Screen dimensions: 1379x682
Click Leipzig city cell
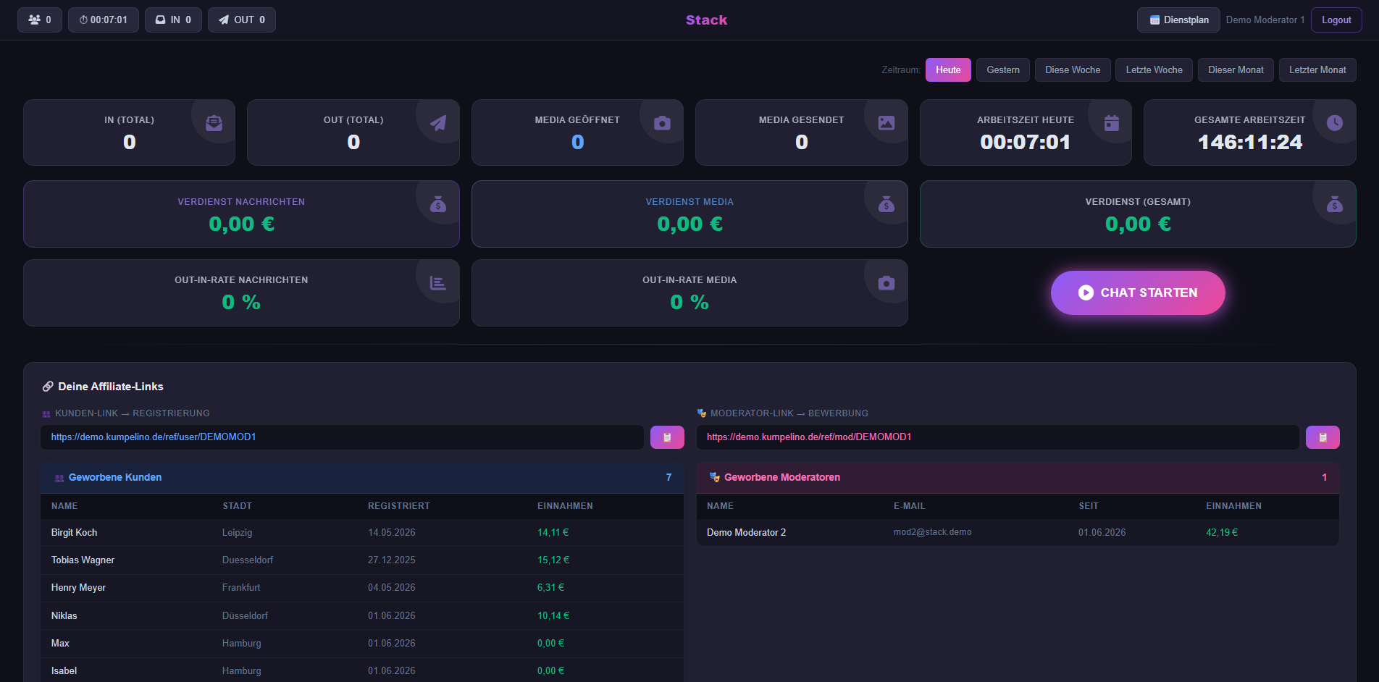tap(238, 533)
